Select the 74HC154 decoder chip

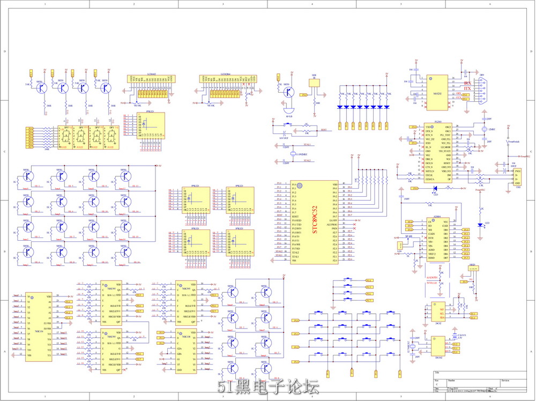point(39,327)
